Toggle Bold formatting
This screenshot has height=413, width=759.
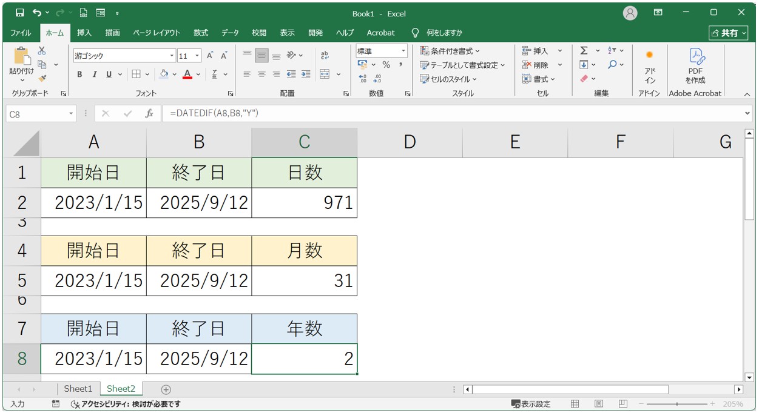coord(79,74)
